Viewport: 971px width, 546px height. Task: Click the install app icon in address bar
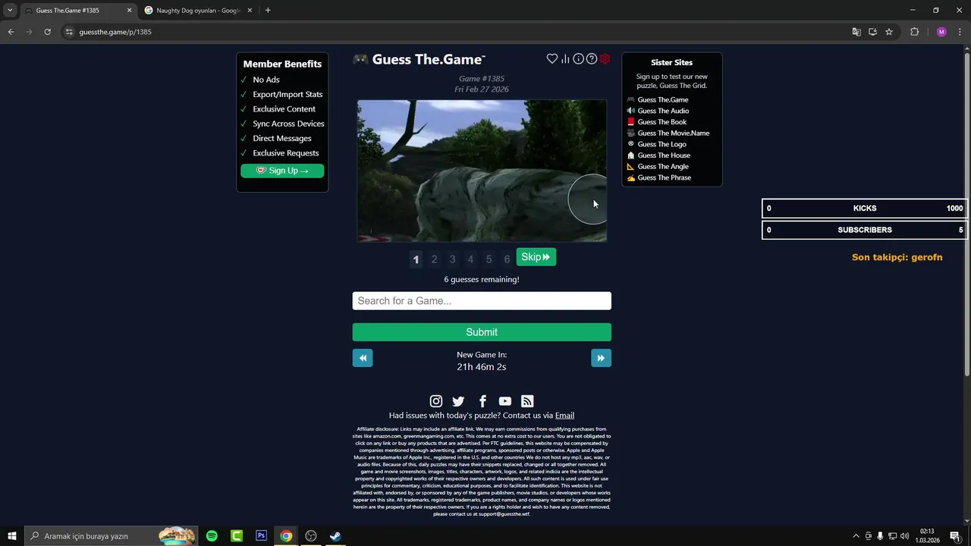872,32
